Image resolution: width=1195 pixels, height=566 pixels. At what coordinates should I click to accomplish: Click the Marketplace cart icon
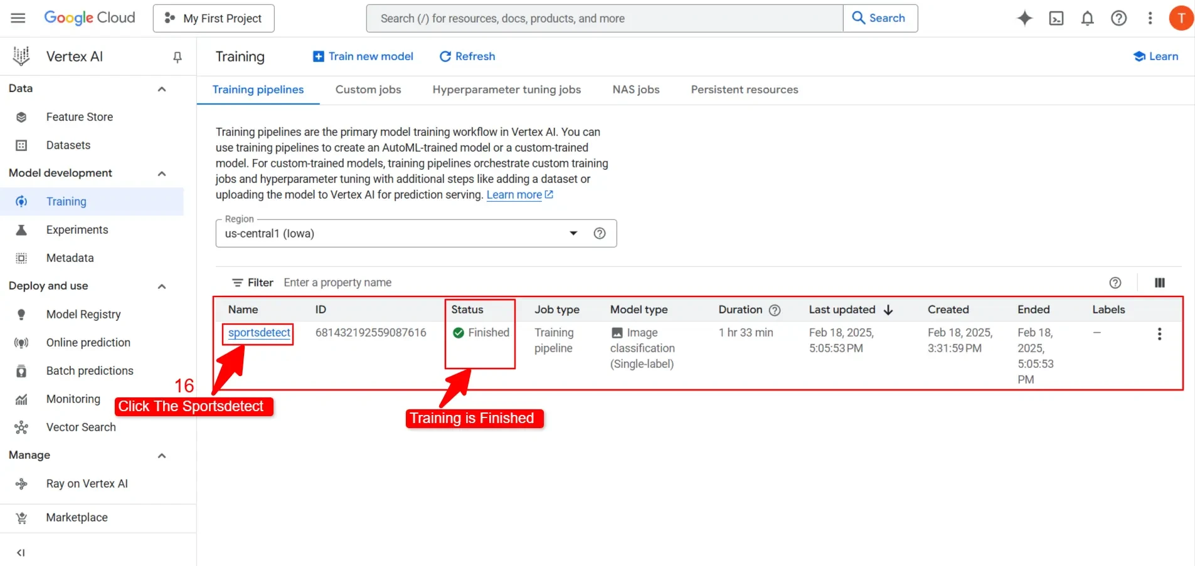(x=21, y=518)
